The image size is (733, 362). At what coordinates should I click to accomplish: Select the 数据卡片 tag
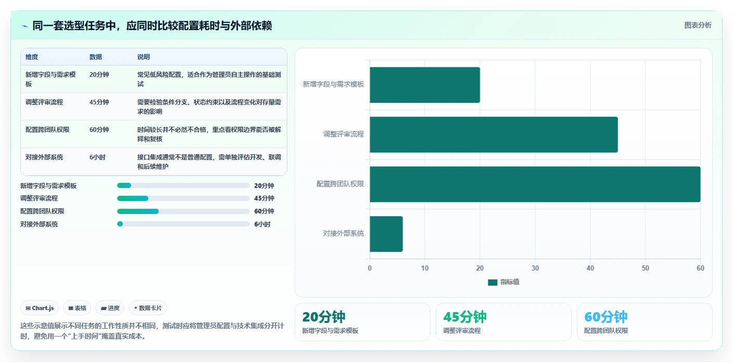coord(148,308)
